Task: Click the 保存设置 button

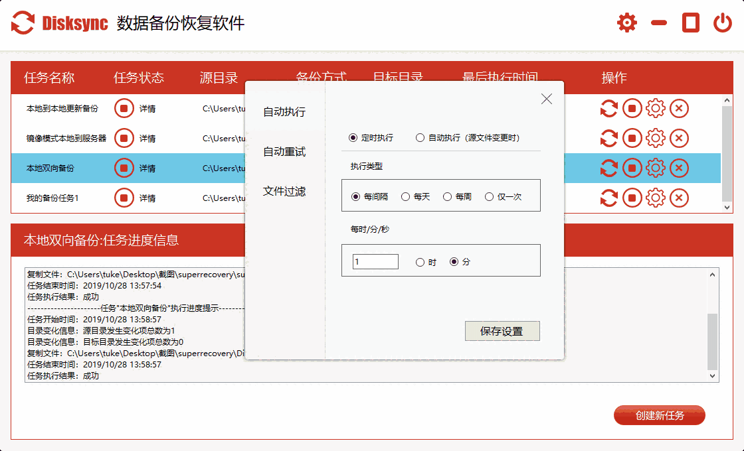Action: (502, 331)
